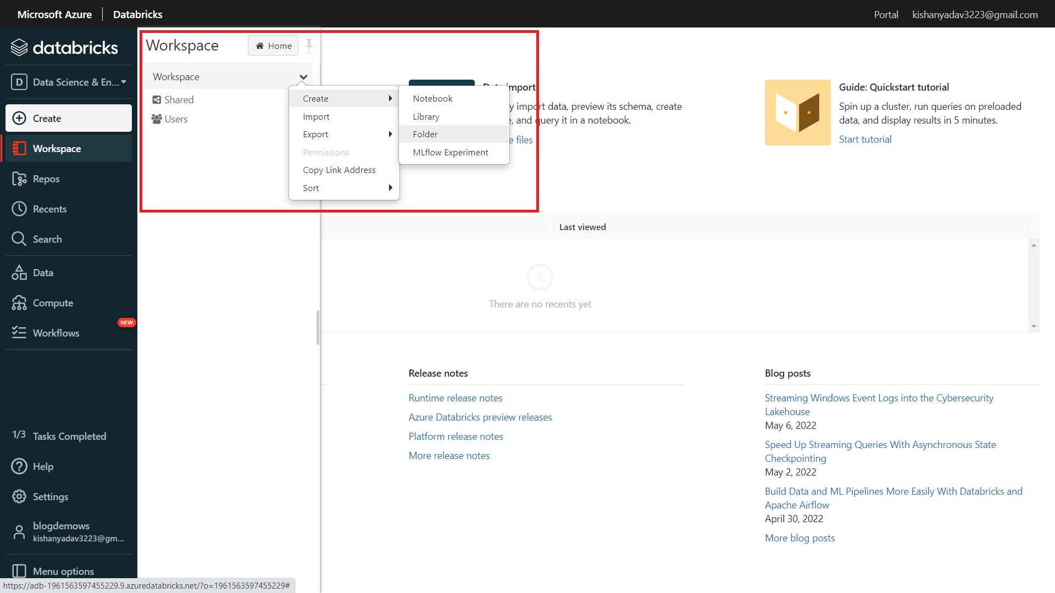The height and width of the screenshot is (593, 1055).
Task: Click the Search magnifier icon
Action: pos(19,239)
